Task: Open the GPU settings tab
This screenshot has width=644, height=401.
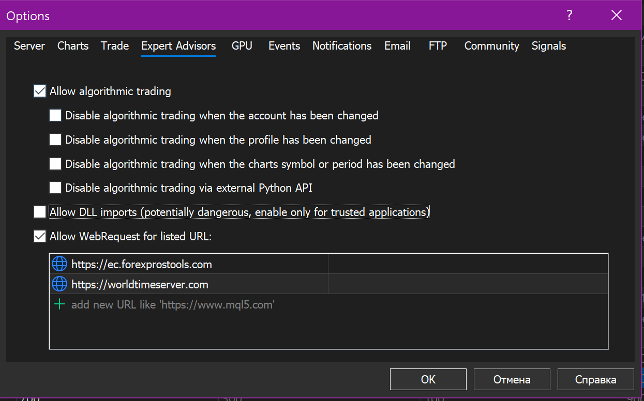Action: coord(242,46)
